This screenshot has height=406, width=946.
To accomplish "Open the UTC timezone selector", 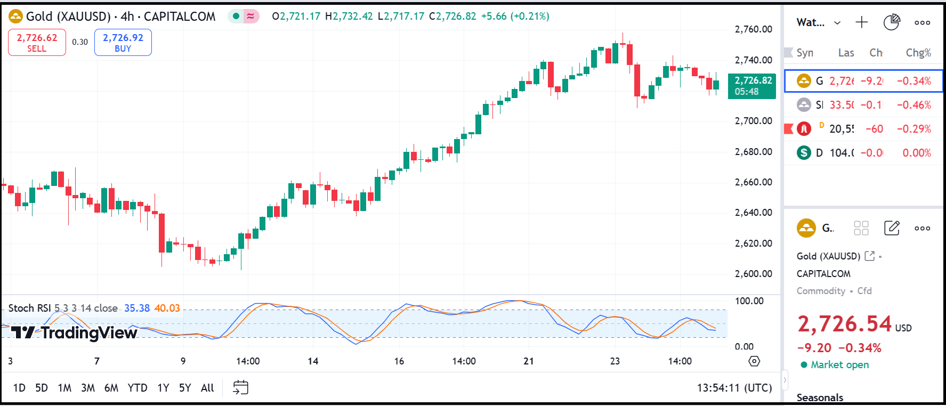I will click(734, 387).
